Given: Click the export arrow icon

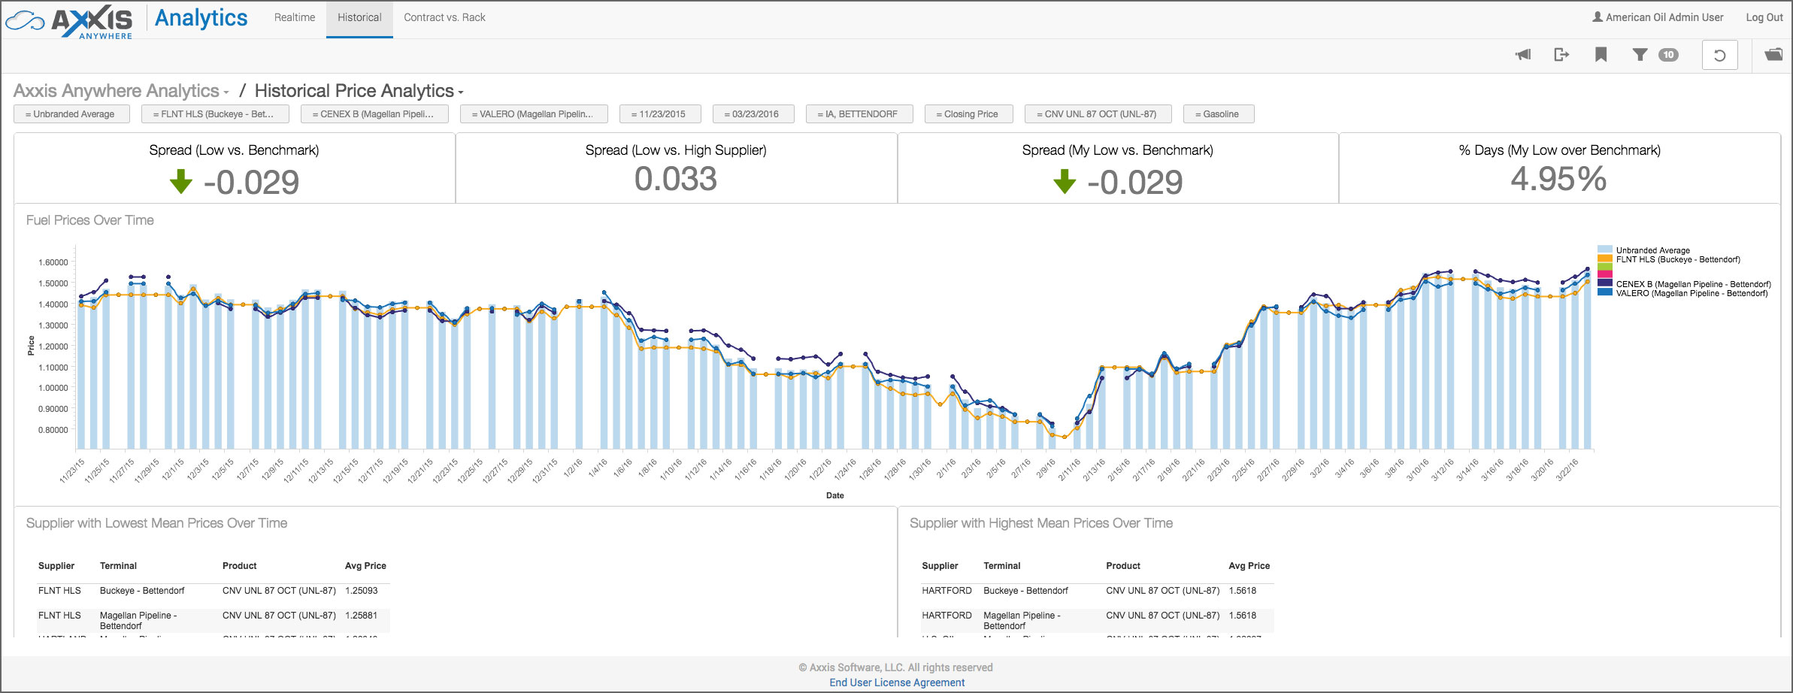Looking at the screenshot, I should (1561, 54).
